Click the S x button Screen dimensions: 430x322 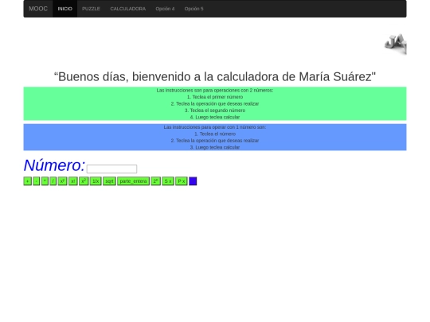point(168,181)
